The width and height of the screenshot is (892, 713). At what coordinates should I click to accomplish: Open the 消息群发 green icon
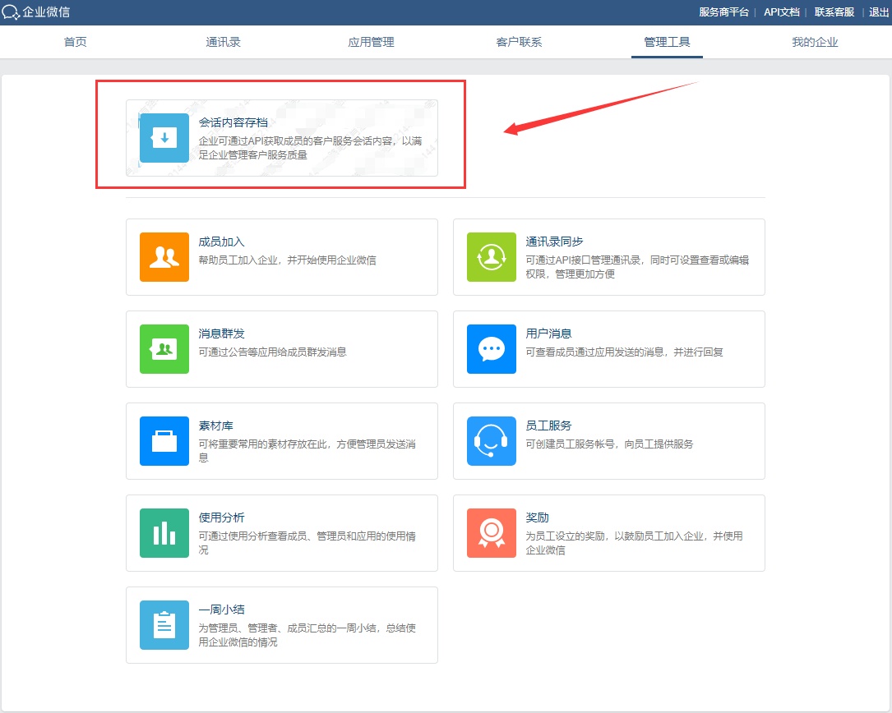click(x=164, y=349)
